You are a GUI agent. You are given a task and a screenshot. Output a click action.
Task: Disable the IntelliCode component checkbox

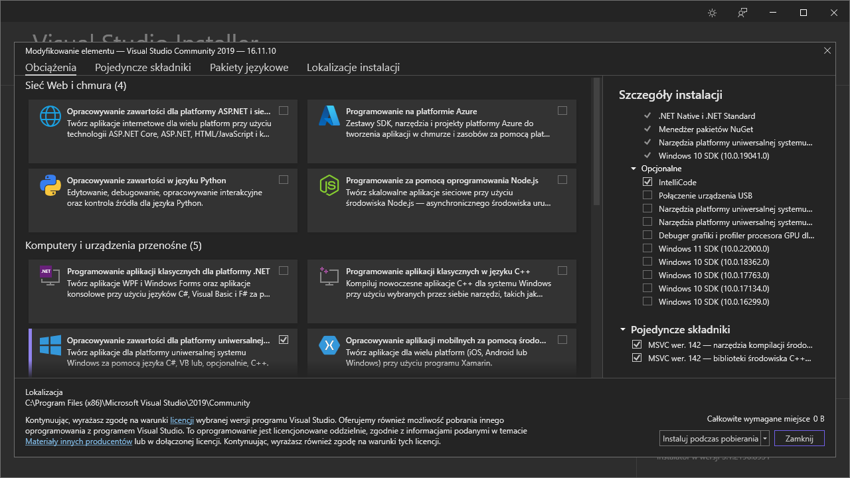click(x=647, y=182)
